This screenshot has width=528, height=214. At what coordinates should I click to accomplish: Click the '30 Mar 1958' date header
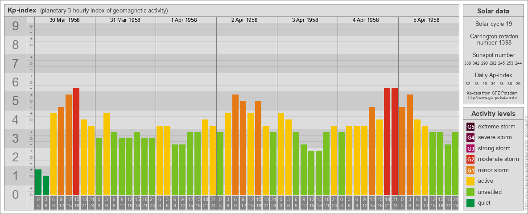65,20
